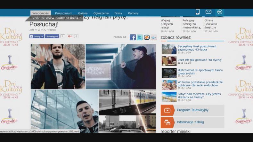This screenshot has width=253, height=142.
Task: Open the Wiadomości tab
Action: point(41,13)
